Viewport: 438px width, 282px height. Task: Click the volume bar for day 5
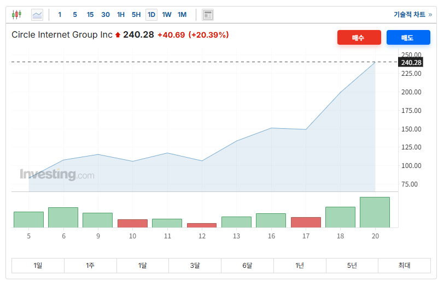[29, 220]
